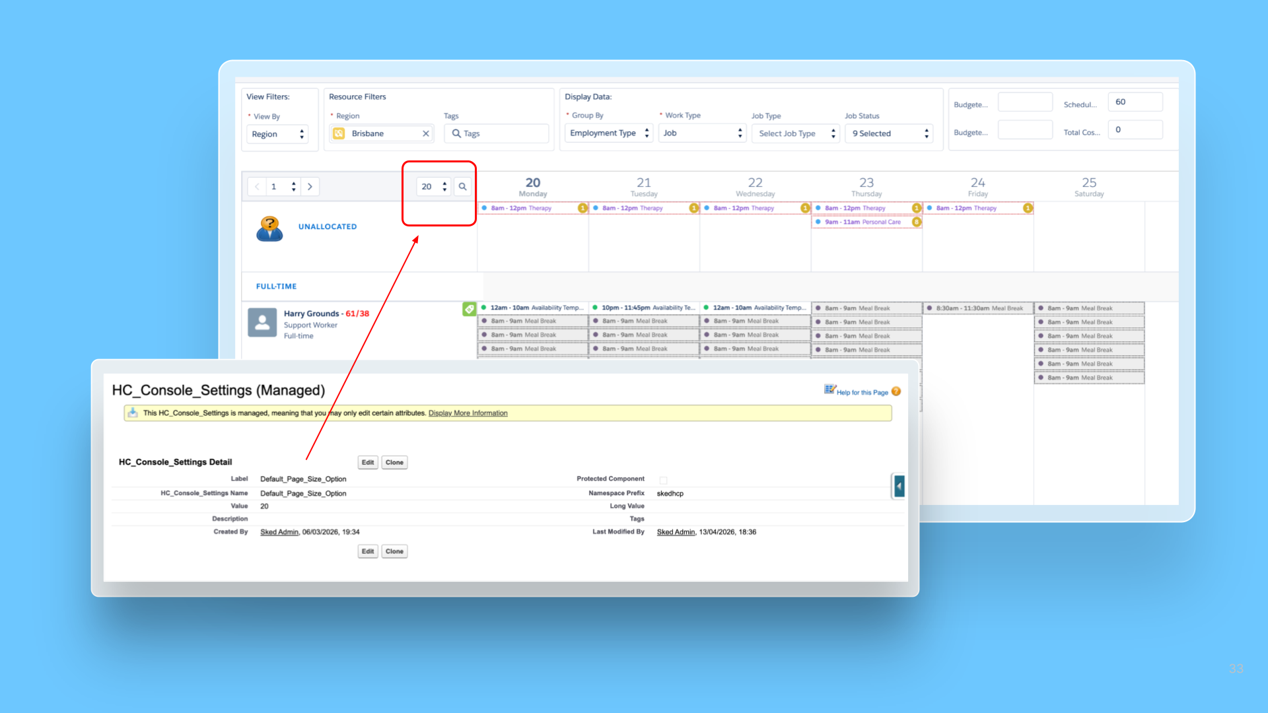Click the managed package icon in the yellow banner
This screenshot has height=713, width=1268.
point(131,413)
